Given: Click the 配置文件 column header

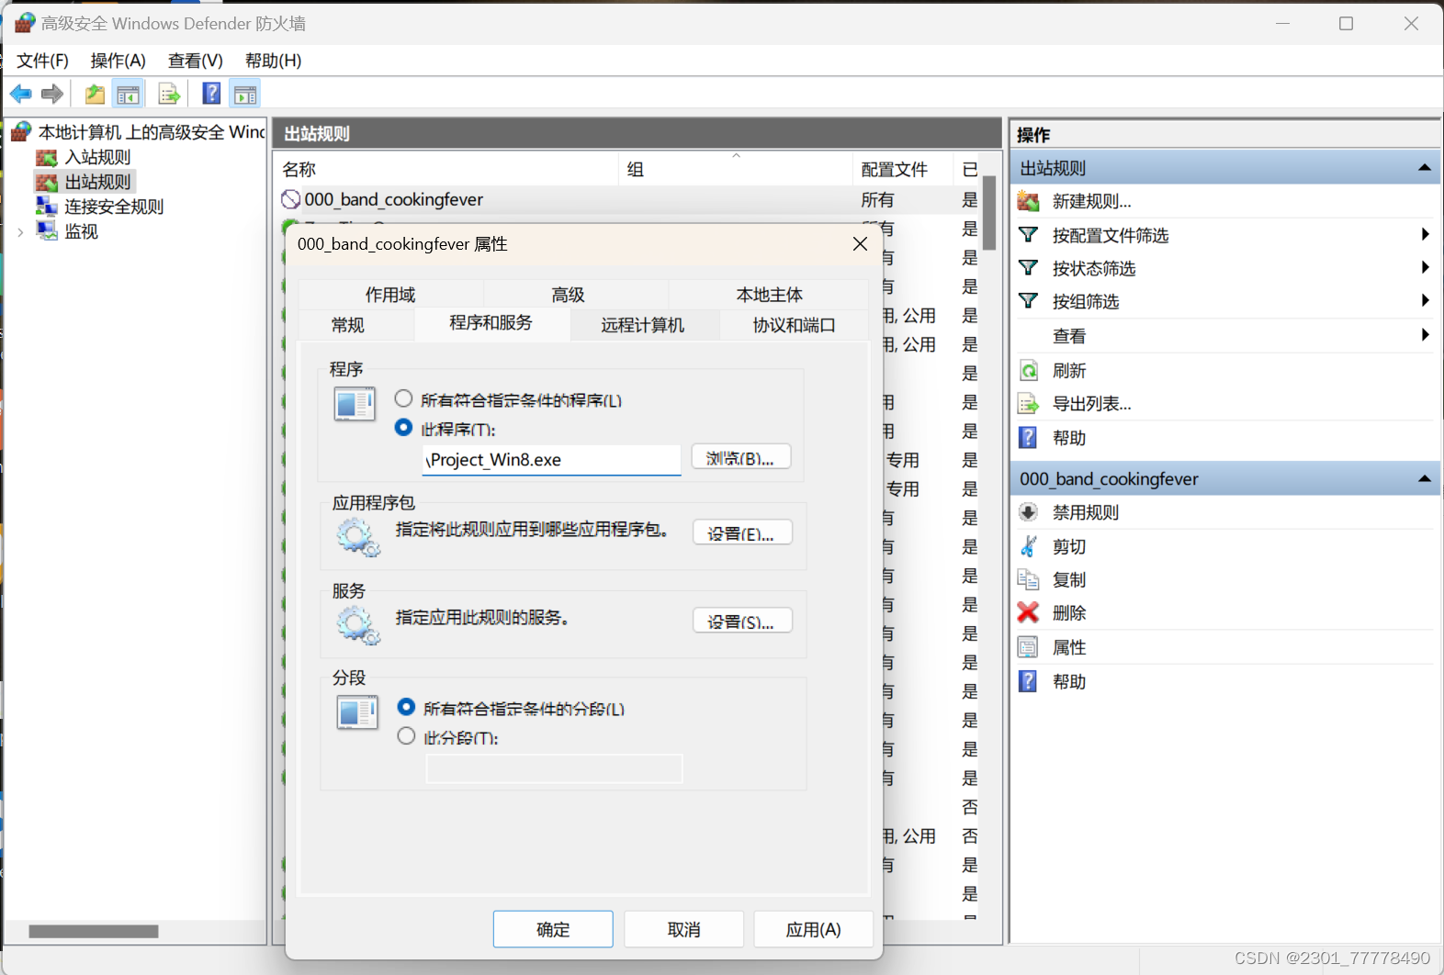Looking at the screenshot, I should point(903,169).
